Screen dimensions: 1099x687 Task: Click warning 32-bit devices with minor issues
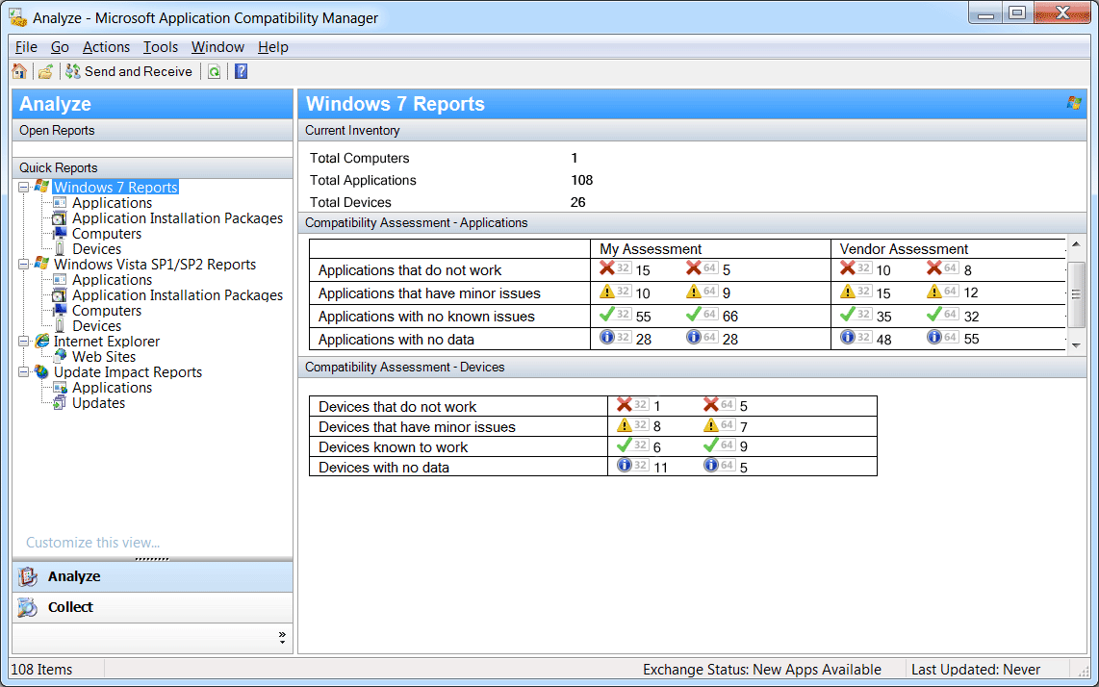pyautogui.click(x=625, y=425)
